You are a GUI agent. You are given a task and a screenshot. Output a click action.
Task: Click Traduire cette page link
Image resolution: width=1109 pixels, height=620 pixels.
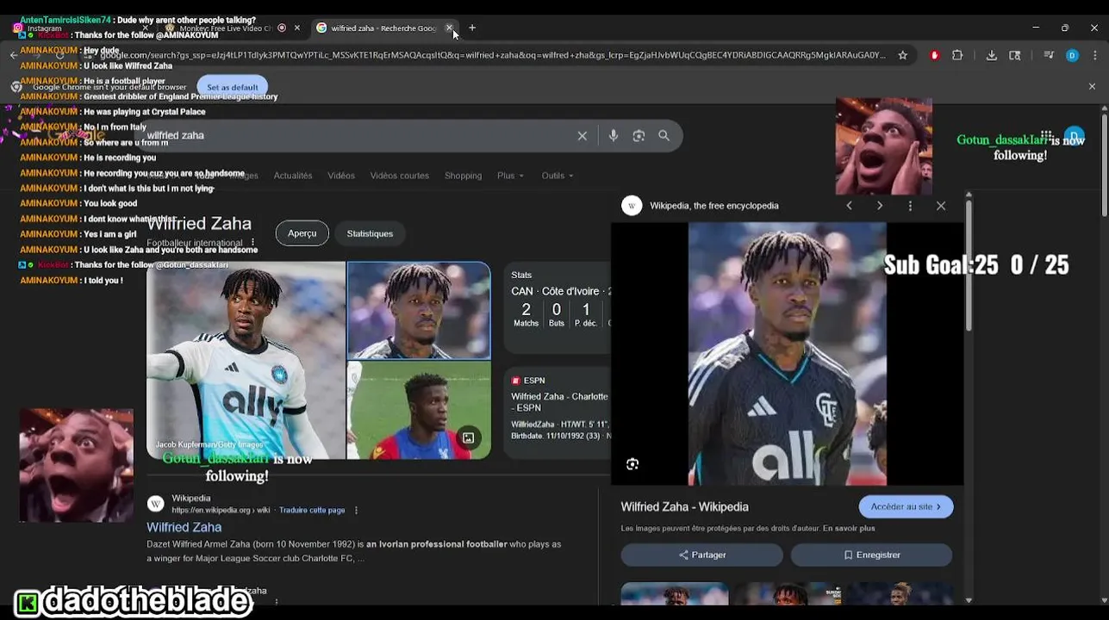coord(312,510)
